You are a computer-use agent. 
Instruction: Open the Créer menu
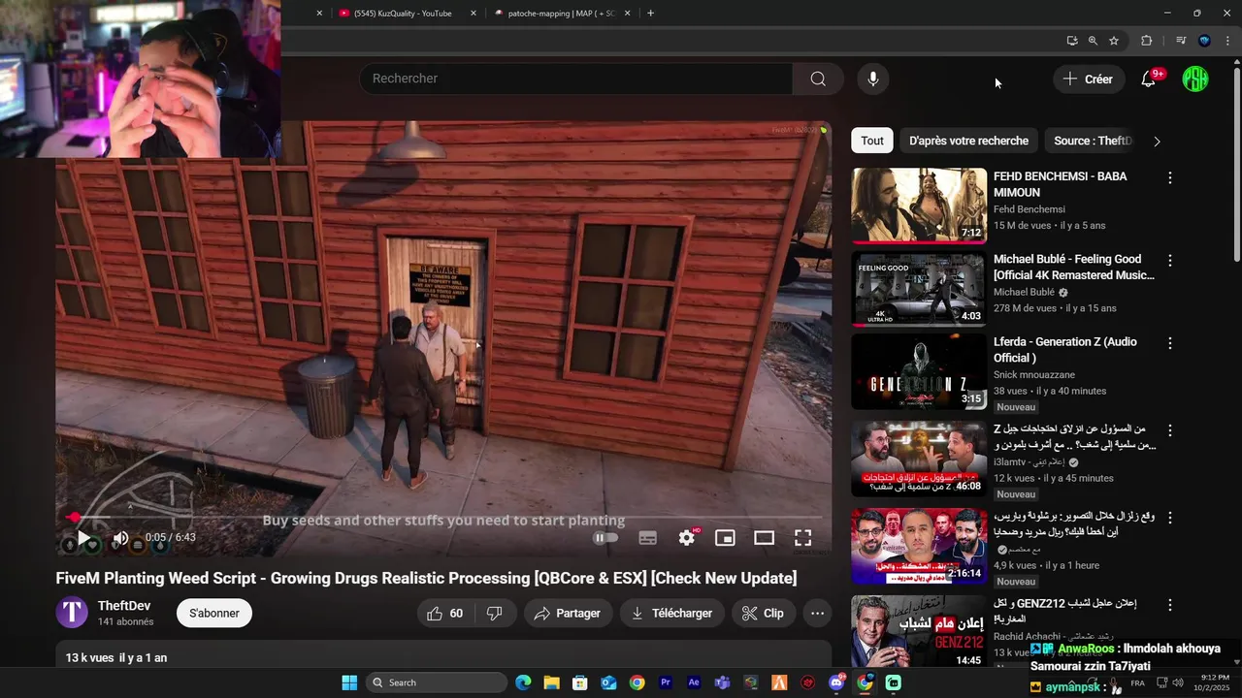pyautogui.click(x=1089, y=79)
